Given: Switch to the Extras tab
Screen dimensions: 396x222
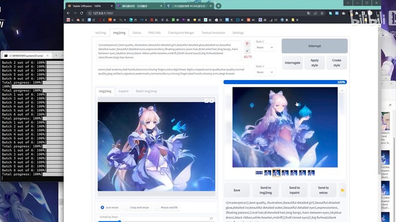Looking at the screenshot, I should pos(137,33).
